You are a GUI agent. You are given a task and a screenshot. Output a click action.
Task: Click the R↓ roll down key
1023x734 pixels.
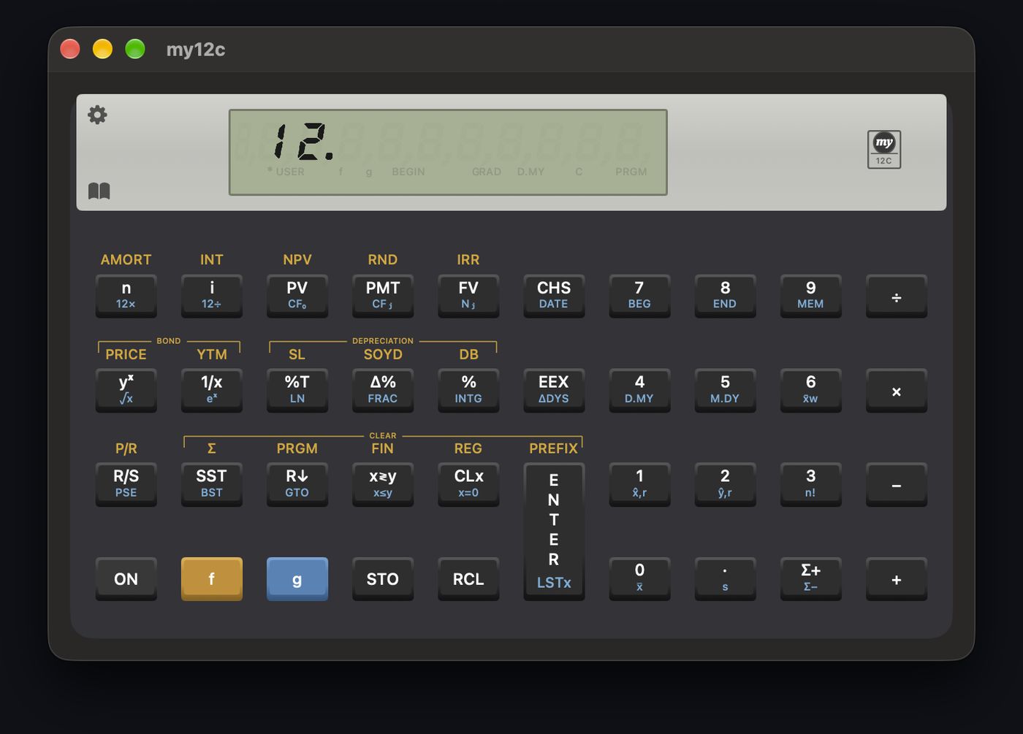pos(297,484)
